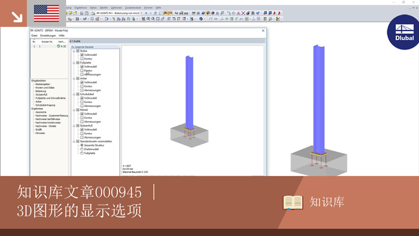Click the right-most red PDF icon in toolbar
419x236 pixels.
point(280,13)
